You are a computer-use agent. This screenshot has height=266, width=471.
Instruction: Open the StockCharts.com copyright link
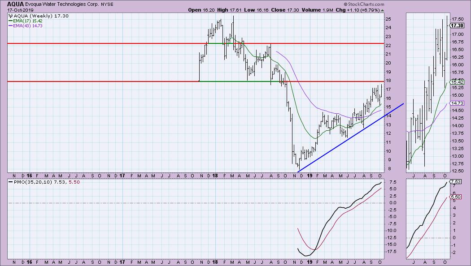click(x=364, y=4)
